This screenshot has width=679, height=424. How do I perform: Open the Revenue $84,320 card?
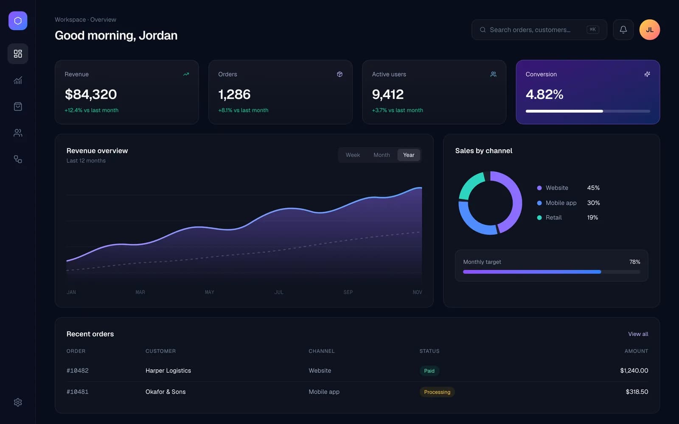[127, 92]
